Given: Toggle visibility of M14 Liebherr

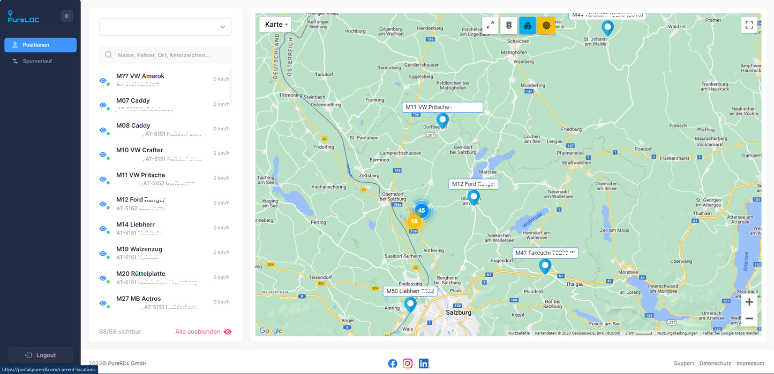Looking at the screenshot, I should click(103, 229).
